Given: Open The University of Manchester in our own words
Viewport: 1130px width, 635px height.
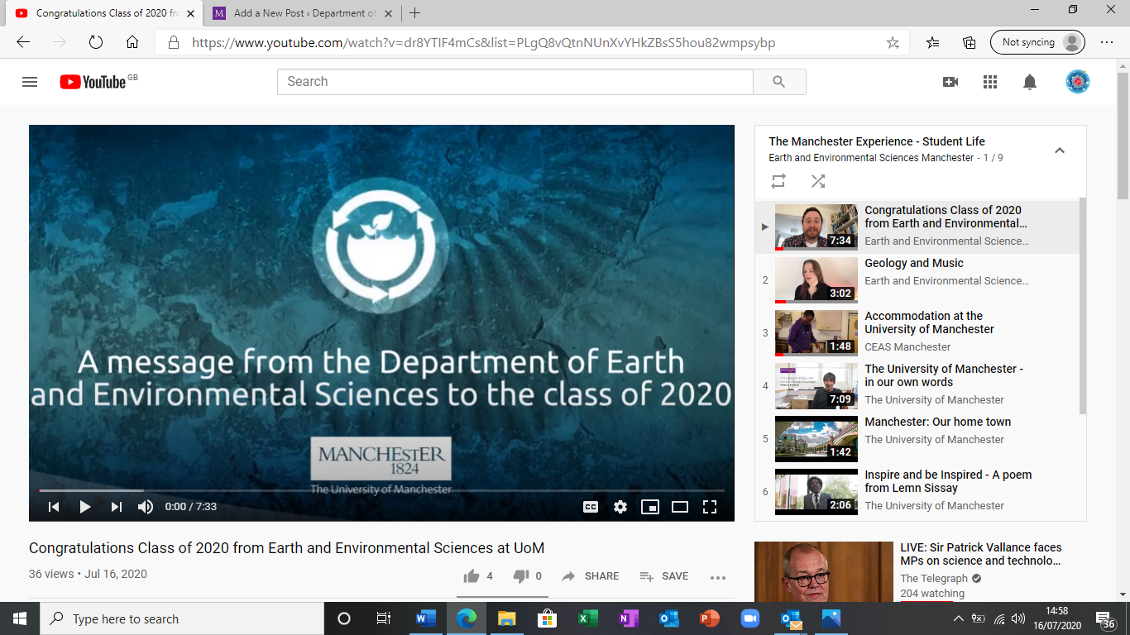Looking at the screenshot, I should [x=917, y=386].
